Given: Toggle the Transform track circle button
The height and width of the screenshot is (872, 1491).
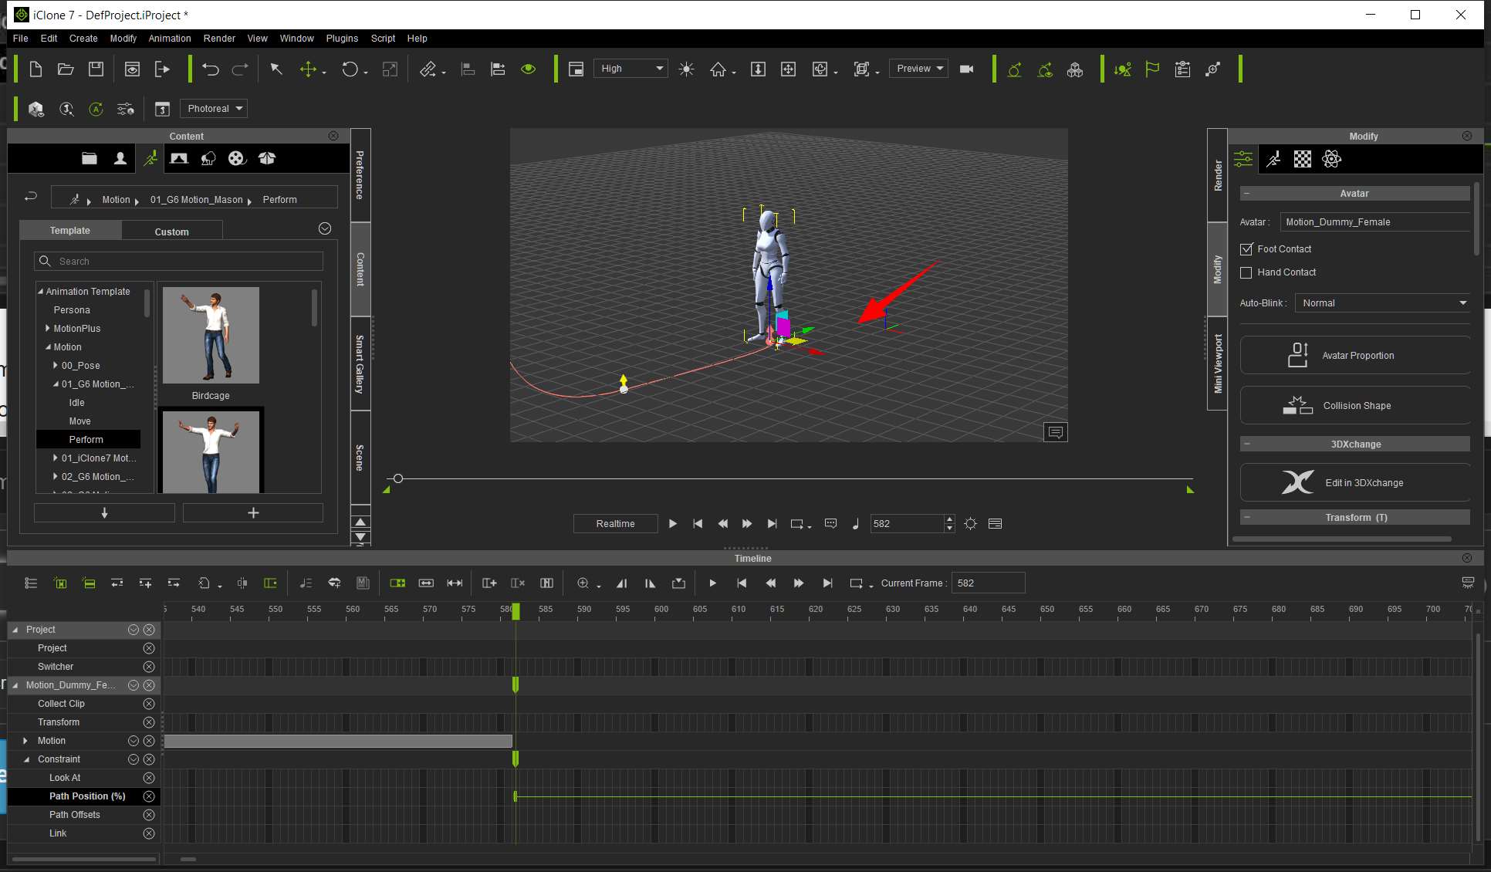Looking at the screenshot, I should coord(149,722).
